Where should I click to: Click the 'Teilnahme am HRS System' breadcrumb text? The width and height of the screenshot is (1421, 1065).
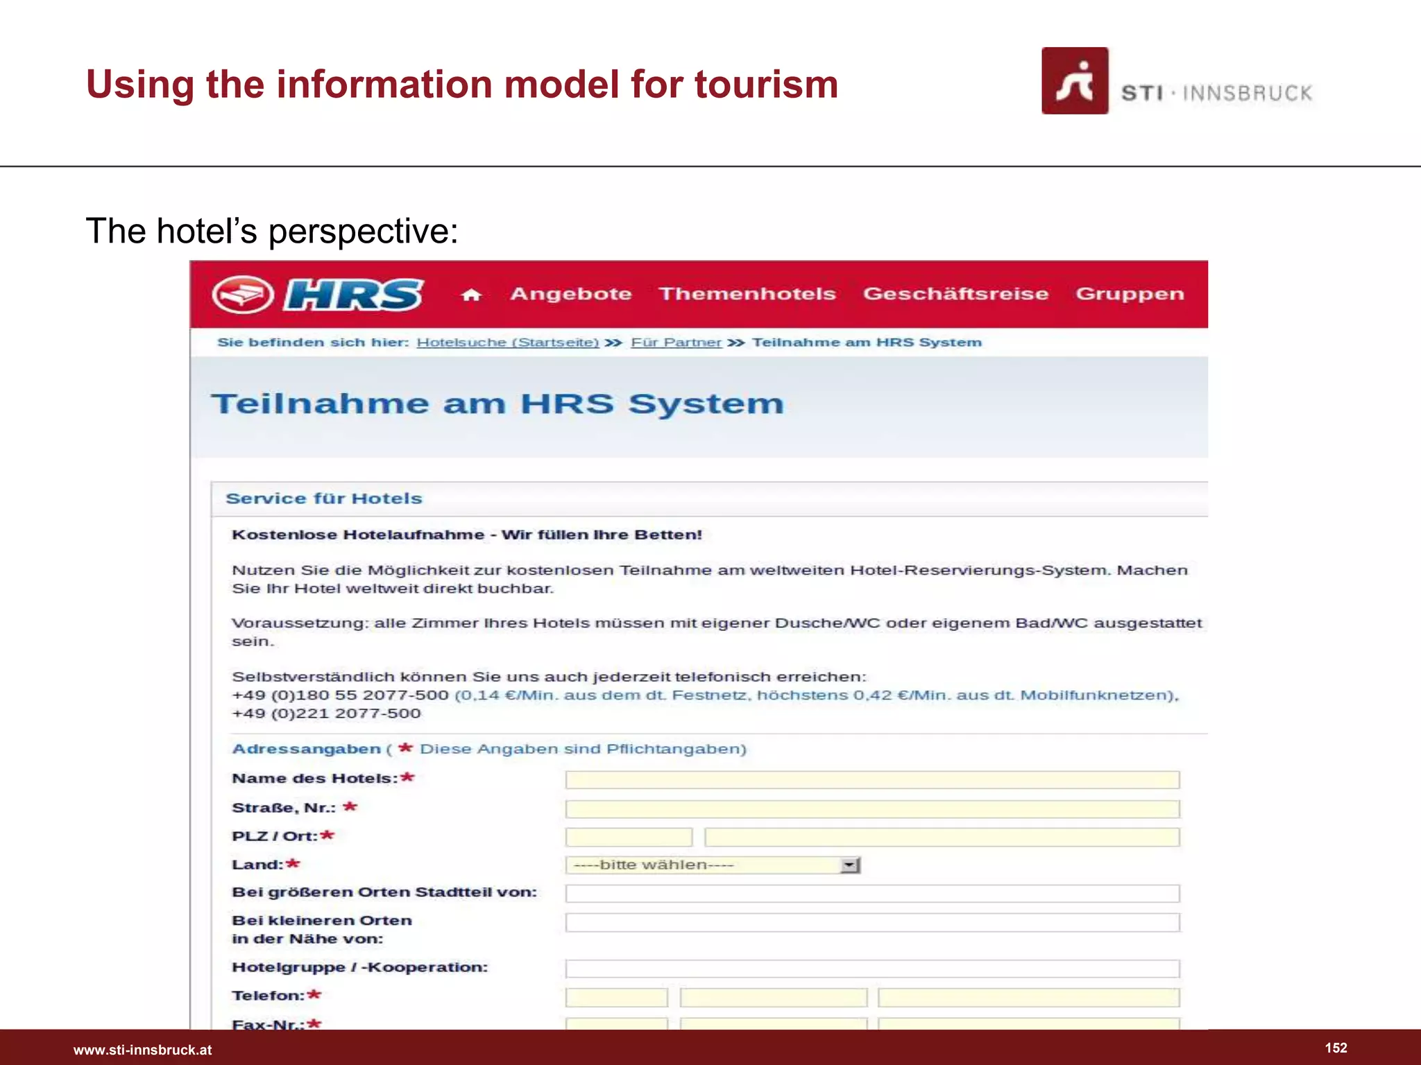(x=867, y=343)
